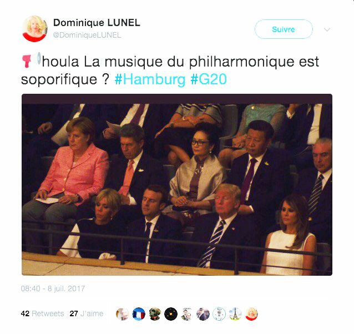This screenshot has height=334, width=354.
Task: Click the Eiffel Tower liker avatar
Action: 235,314
